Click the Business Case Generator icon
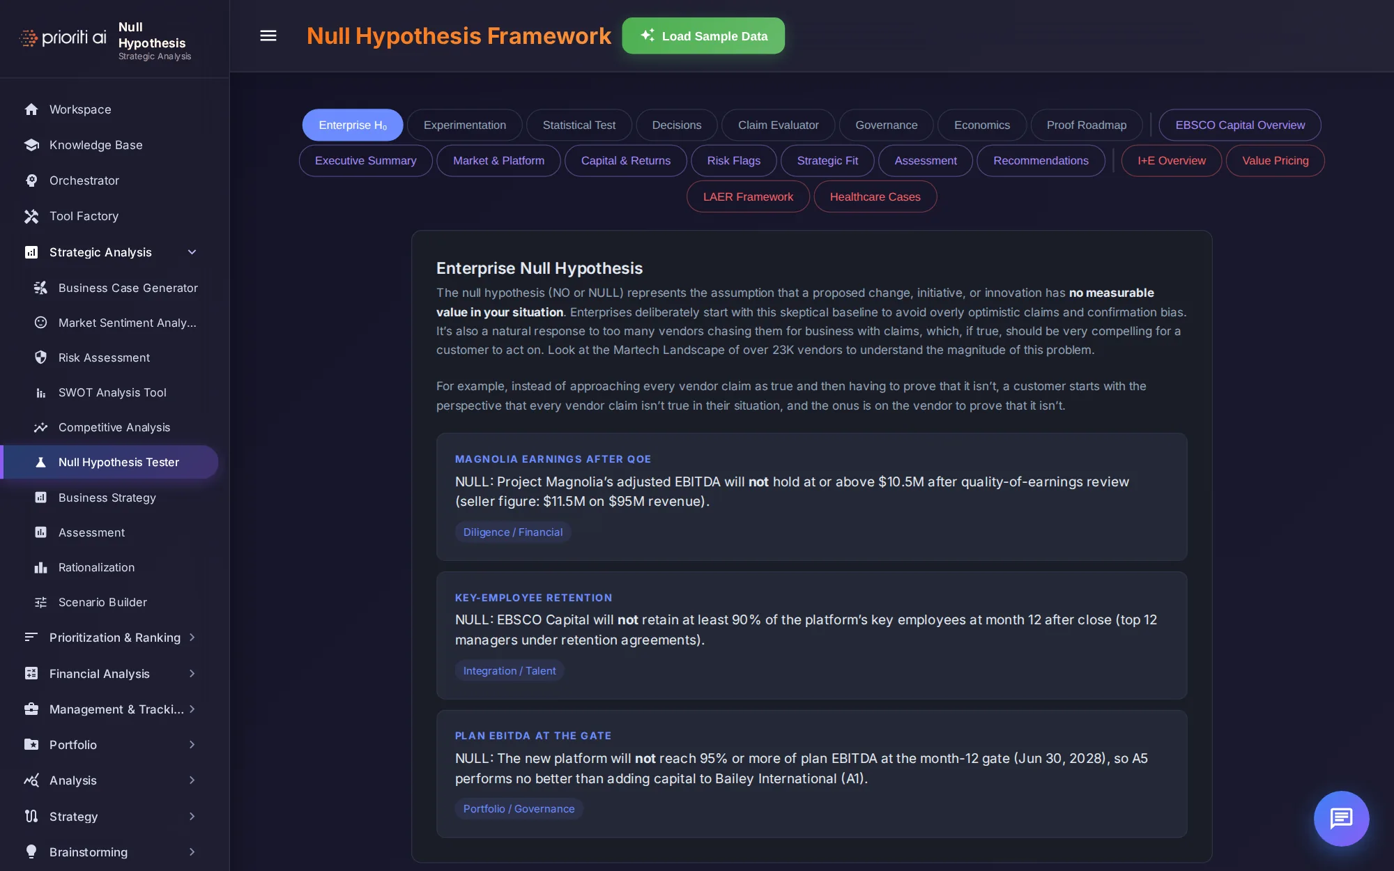Screen dimensions: 1394x871 (x=40, y=288)
